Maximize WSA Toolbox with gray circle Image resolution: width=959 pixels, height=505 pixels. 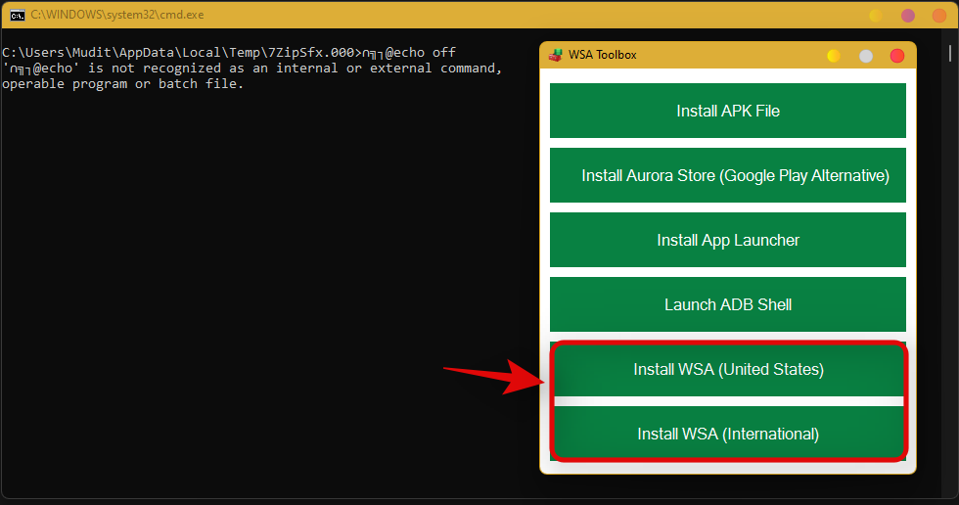865,56
